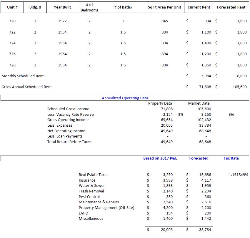Select 'Monthly Scheduled Rent' label
This screenshot has width=250, height=238.
click(x=22, y=76)
